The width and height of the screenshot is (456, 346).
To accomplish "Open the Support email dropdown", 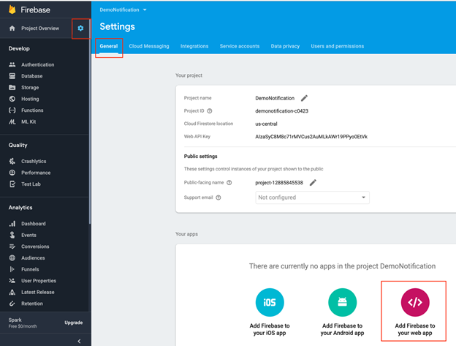I will coord(312,198).
